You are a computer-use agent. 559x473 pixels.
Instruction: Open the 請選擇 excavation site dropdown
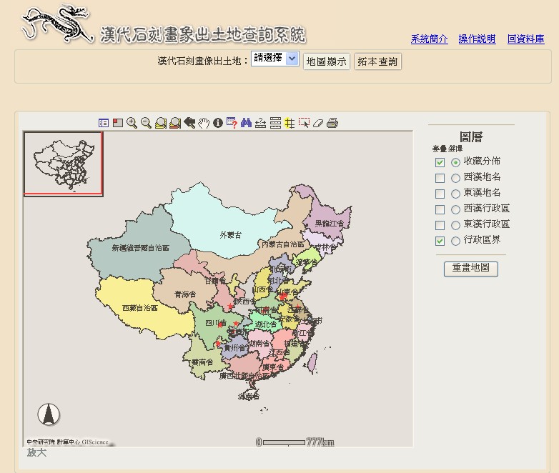tap(275, 60)
